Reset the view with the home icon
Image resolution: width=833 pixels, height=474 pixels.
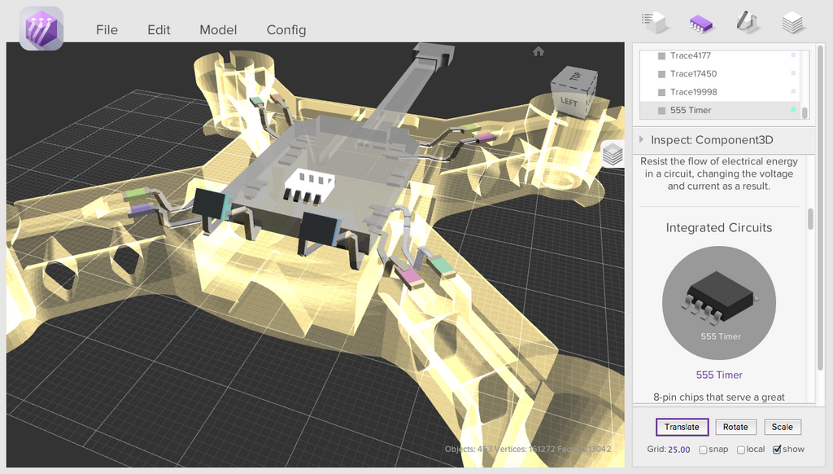click(538, 51)
